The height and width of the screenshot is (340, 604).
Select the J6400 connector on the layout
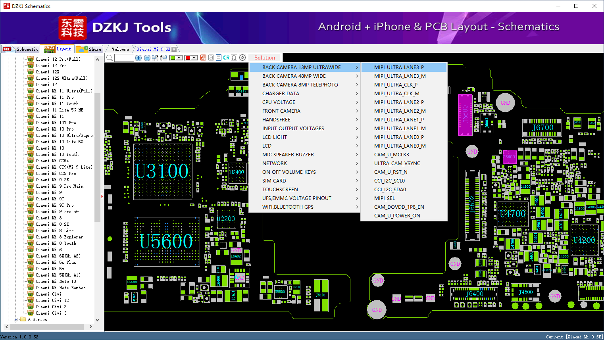pyautogui.click(x=474, y=294)
